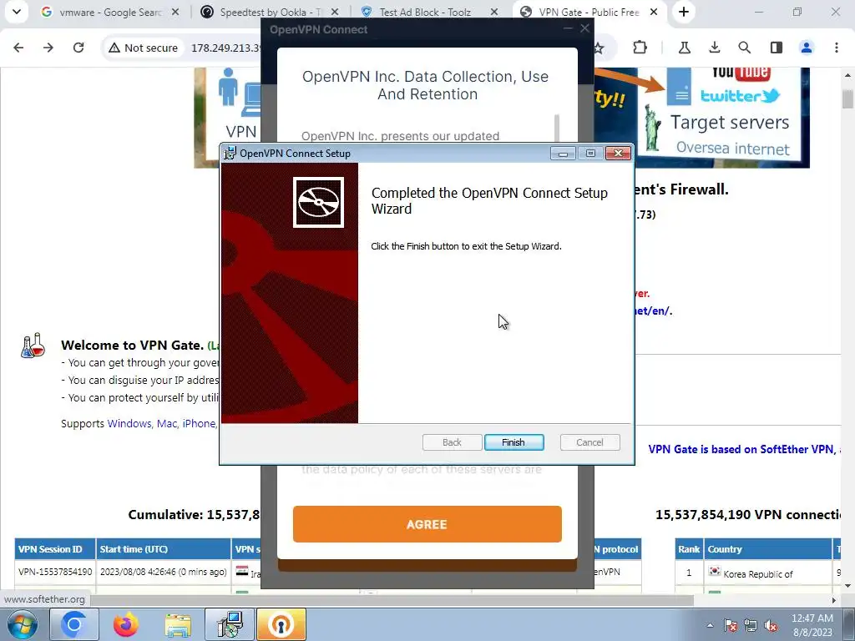855x641 pixels.
Task: Click the search magnifier toolbar icon
Action: pos(744,48)
